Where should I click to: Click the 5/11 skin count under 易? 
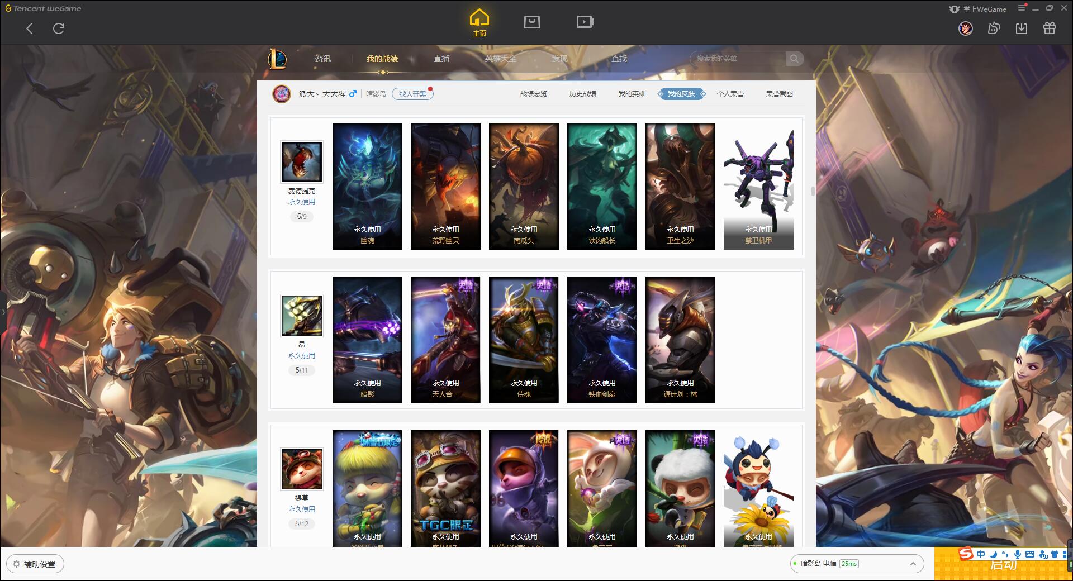coord(302,370)
